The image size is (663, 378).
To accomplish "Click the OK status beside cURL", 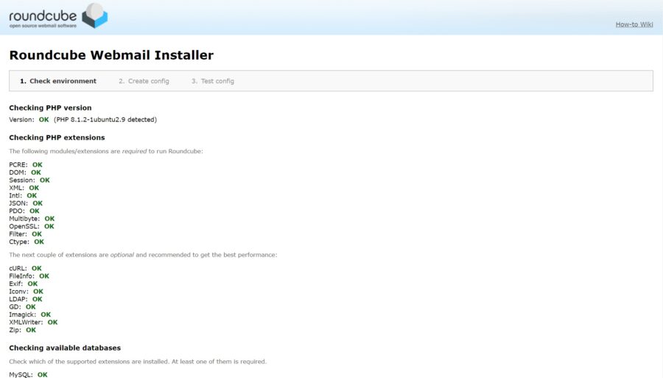I will (37, 268).
